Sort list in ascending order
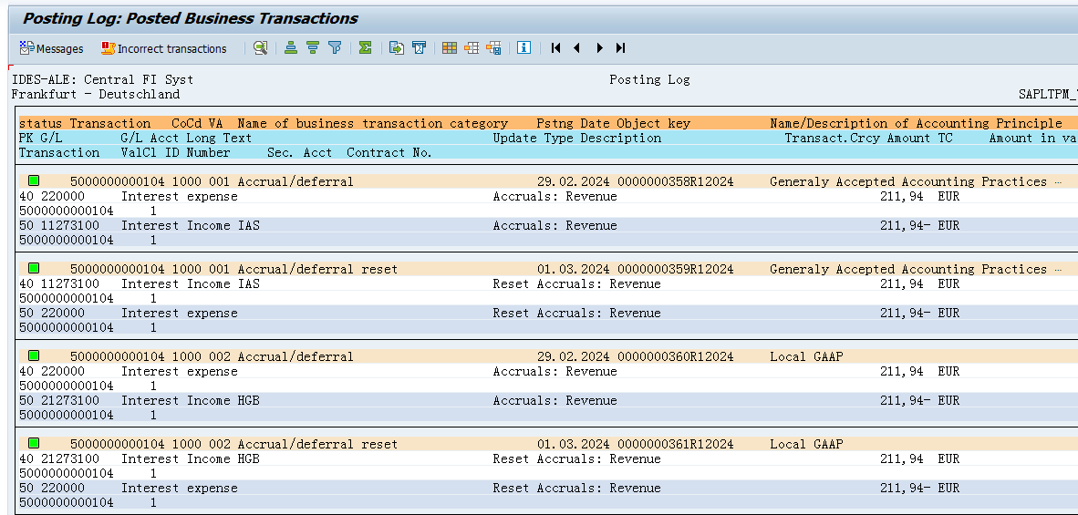Image resolution: width=1078 pixels, height=515 pixels. 291,48
